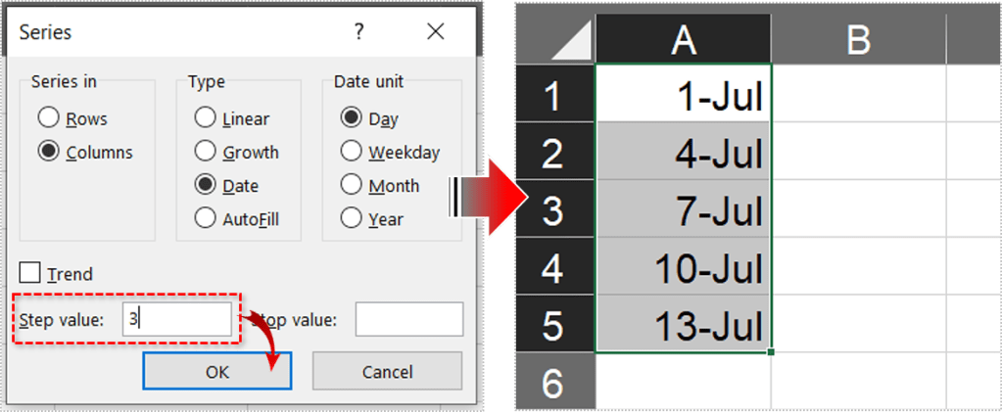Select column A header
The height and width of the screenshot is (412, 1002).
[x=683, y=40]
